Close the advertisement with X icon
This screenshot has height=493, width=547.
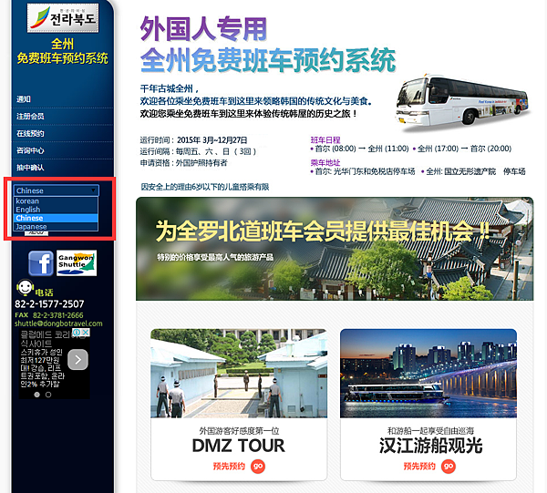(x=86, y=333)
